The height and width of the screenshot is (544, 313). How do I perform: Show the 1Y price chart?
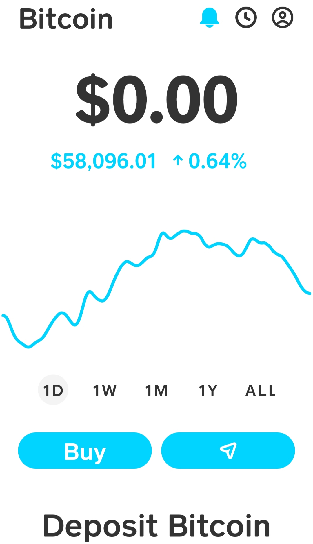coord(208,390)
